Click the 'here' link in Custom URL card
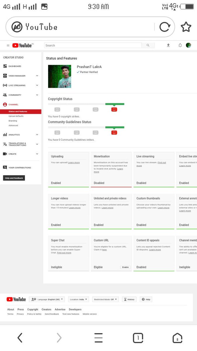 (104, 250)
